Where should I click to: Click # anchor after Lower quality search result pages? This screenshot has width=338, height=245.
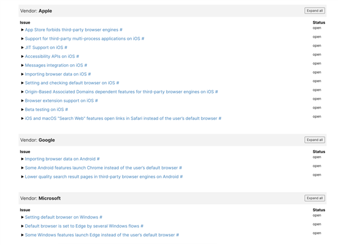181,177
